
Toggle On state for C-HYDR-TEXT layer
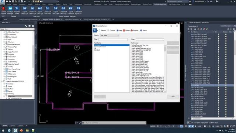point(219,48)
